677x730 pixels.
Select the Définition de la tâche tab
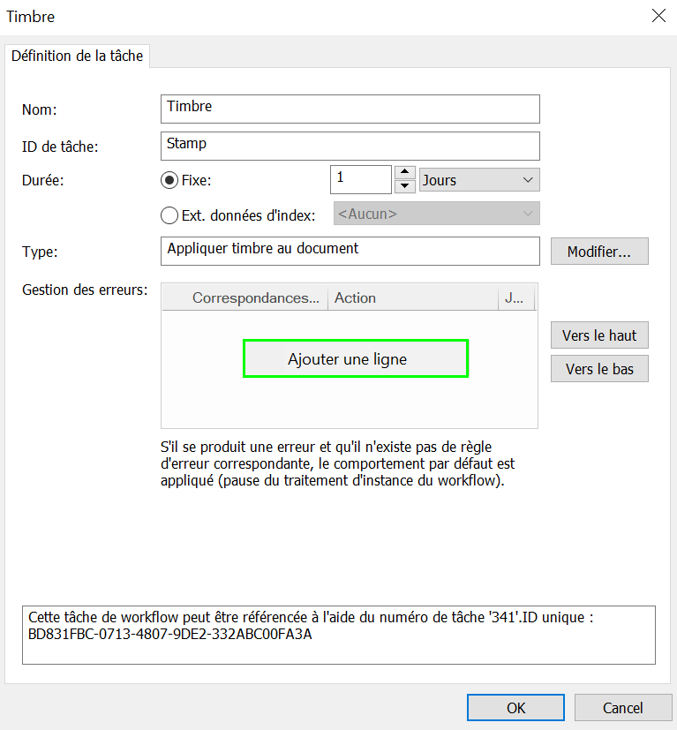[x=78, y=56]
